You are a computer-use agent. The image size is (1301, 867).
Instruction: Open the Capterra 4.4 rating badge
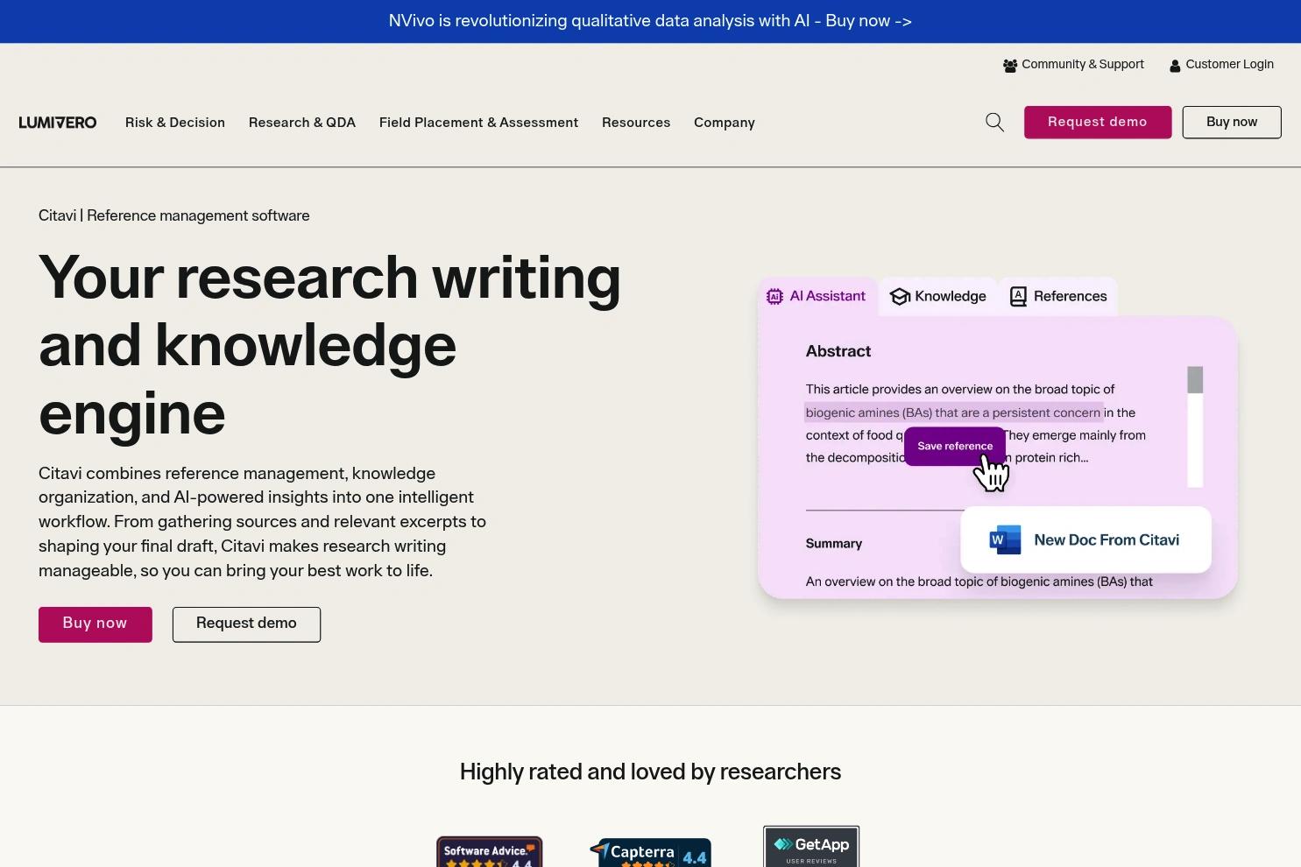click(x=650, y=853)
